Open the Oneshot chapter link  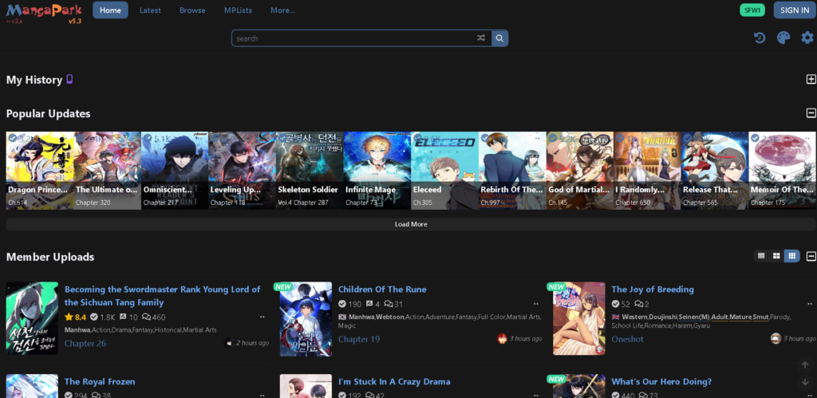(627, 339)
